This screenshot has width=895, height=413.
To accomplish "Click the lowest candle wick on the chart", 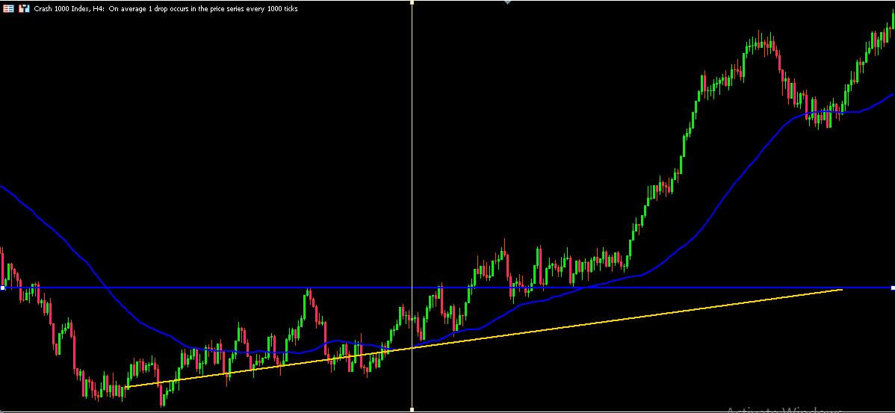I will pos(163,406).
